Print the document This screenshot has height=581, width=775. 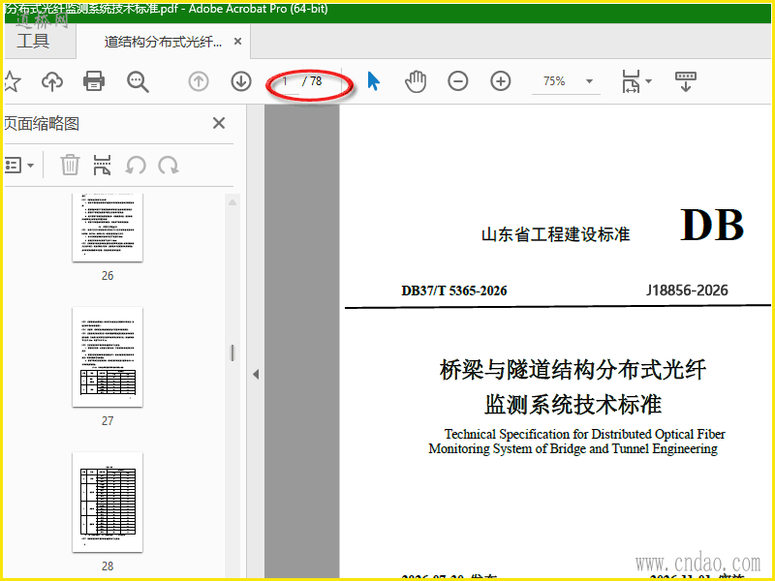coord(94,81)
